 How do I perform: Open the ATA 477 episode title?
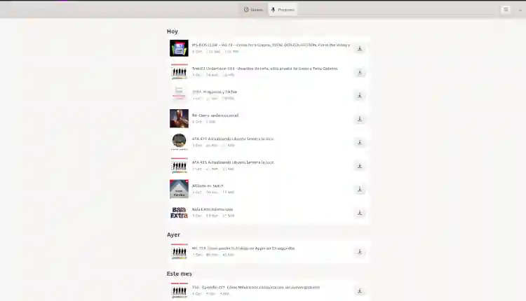pyautogui.click(x=233, y=139)
